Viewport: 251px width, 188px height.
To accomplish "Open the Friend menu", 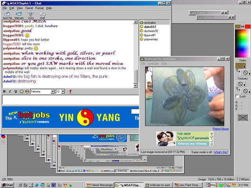I will (x=29, y=8).
